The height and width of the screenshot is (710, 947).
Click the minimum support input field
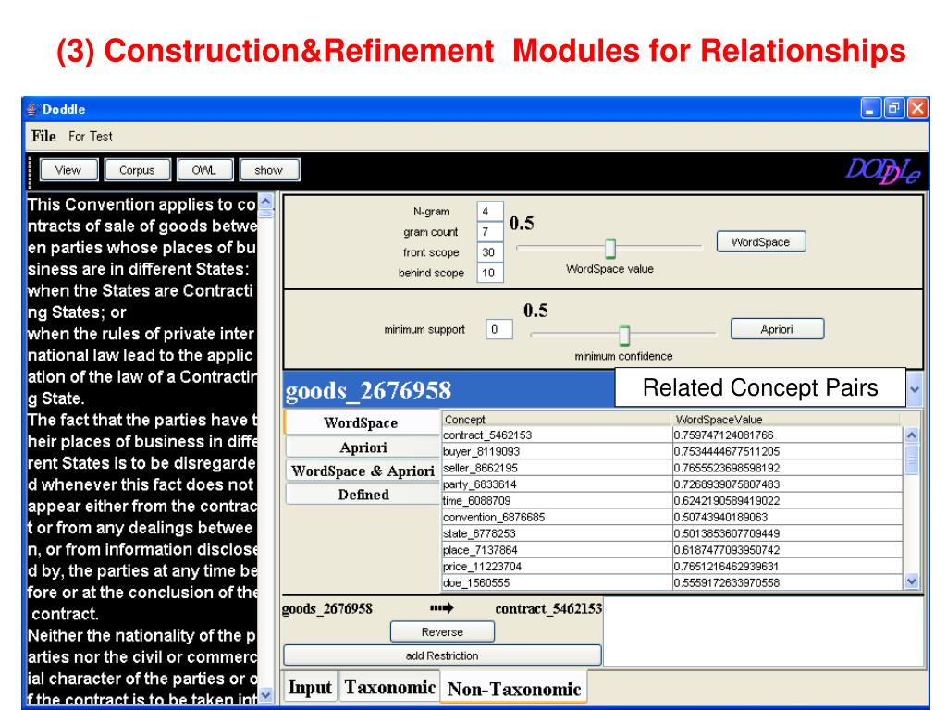click(x=499, y=330)
